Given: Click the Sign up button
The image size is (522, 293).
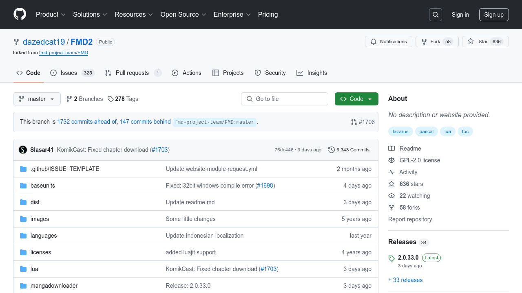Looking at the screenshot, I should [494, 15].
